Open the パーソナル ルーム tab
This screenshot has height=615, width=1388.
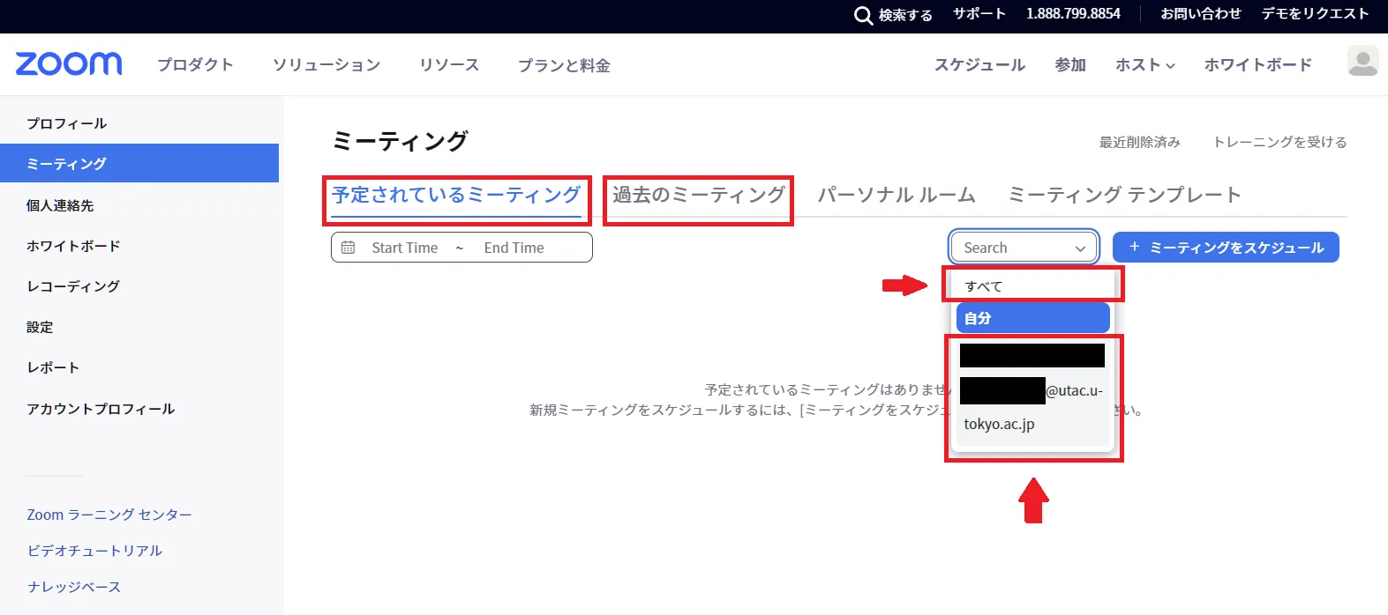[896, 195]
